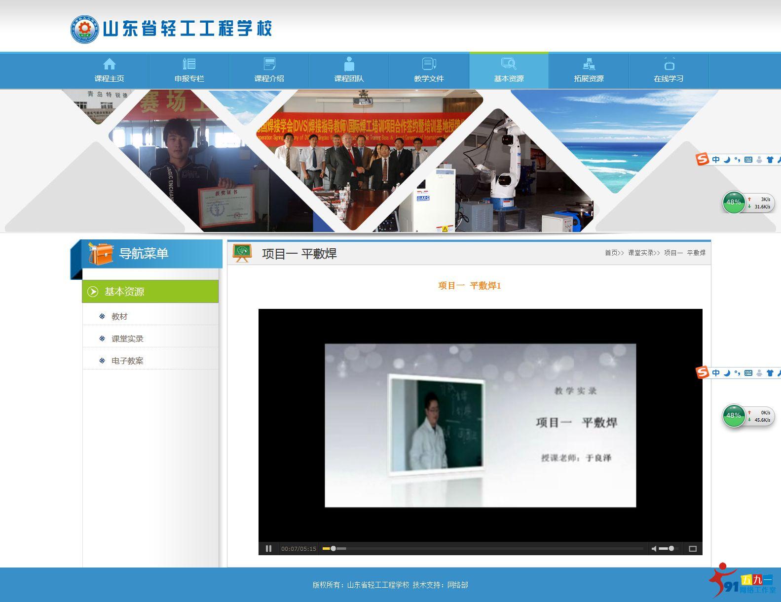Viewport: 781px width, 602px height.
Task: Open 教材 in the navigation menu
Action: [x=119, y=316]
